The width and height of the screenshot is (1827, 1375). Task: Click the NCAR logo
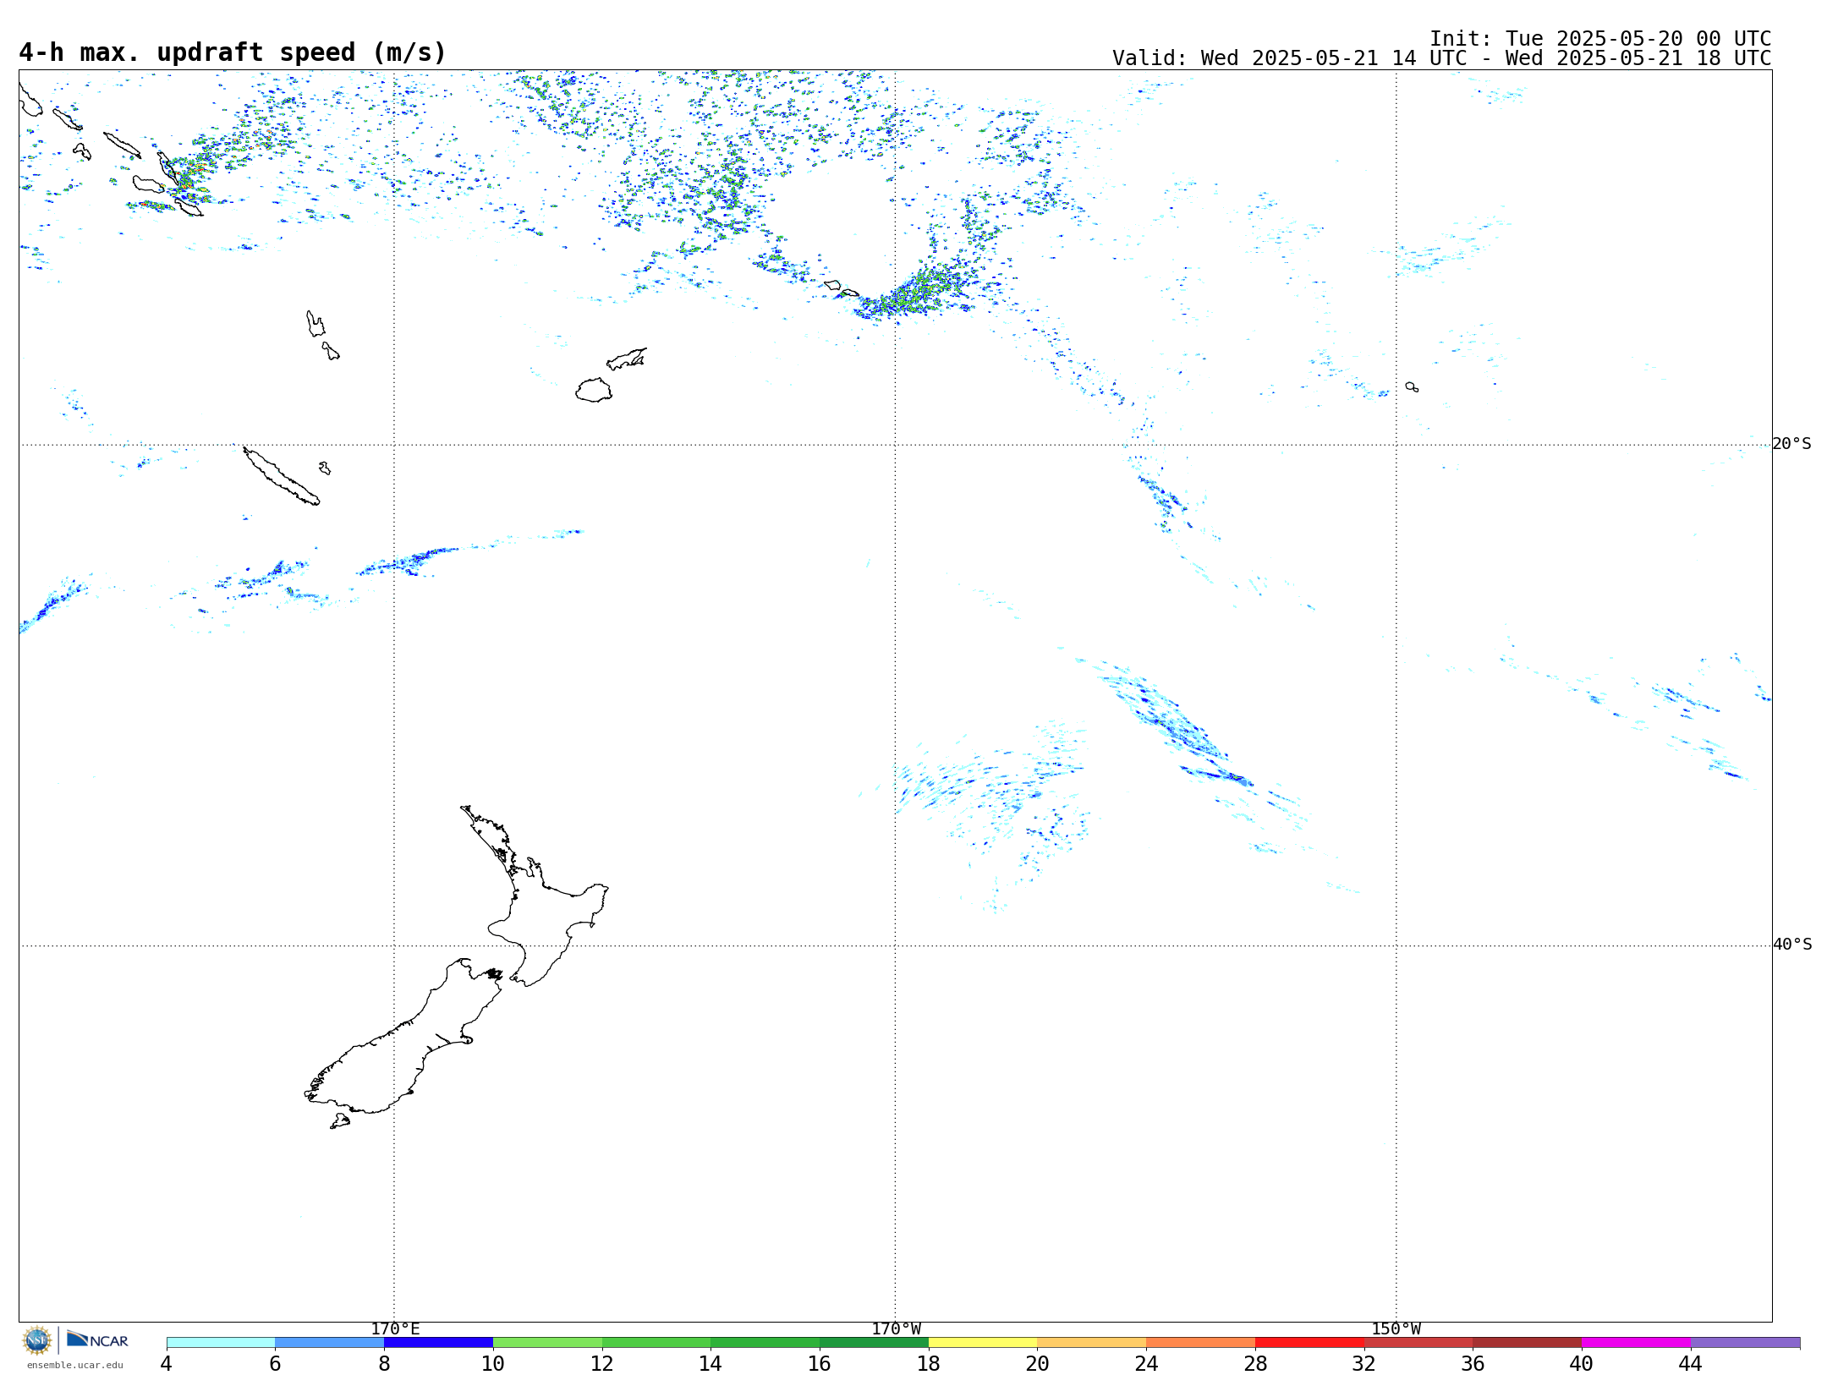pos(97,1339)
